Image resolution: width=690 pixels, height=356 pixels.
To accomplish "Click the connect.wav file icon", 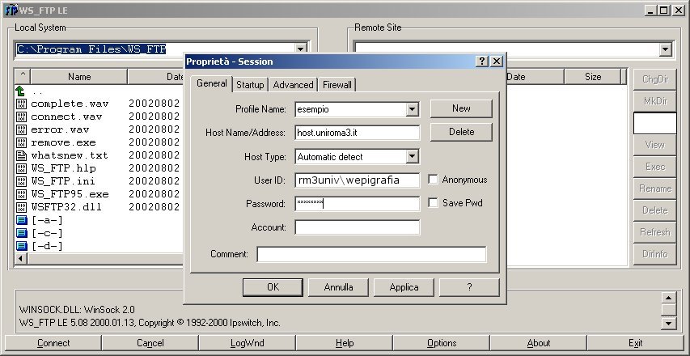I will [x=21, y=117].
